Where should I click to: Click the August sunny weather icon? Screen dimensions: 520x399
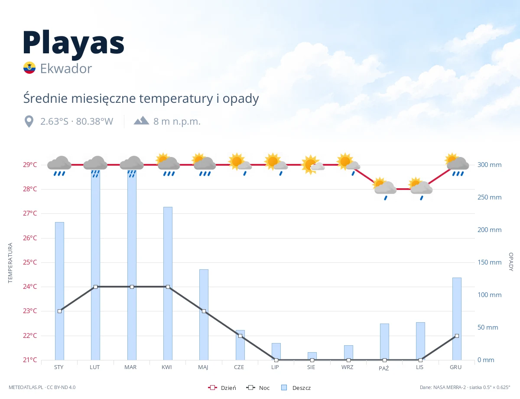click(x=312, y=165)
